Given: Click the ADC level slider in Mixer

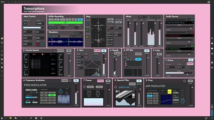Looking at the screenshot, I should tap(128, 33).
